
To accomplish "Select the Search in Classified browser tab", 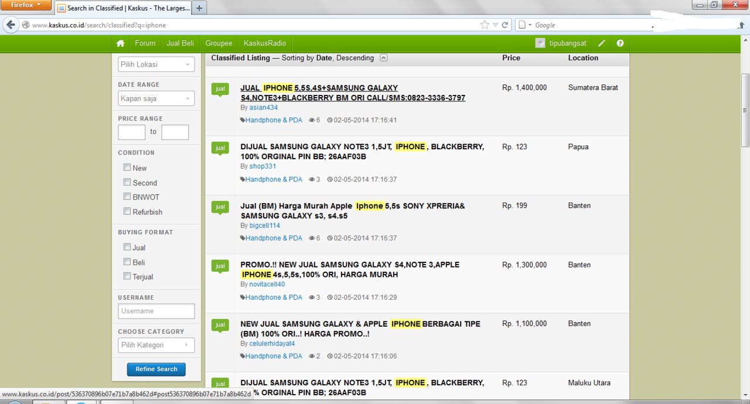I will tap(123, 8).
